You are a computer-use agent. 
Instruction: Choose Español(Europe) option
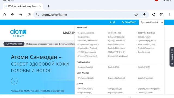pyautogui.click(x=115, y=93)
